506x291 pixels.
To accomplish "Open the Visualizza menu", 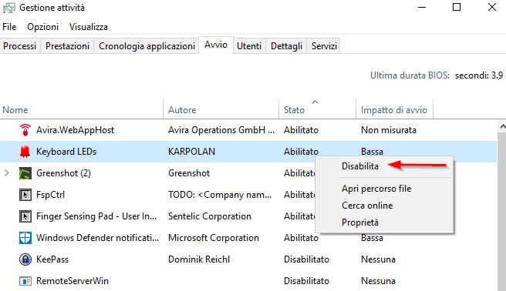I will tap(89, 27).
